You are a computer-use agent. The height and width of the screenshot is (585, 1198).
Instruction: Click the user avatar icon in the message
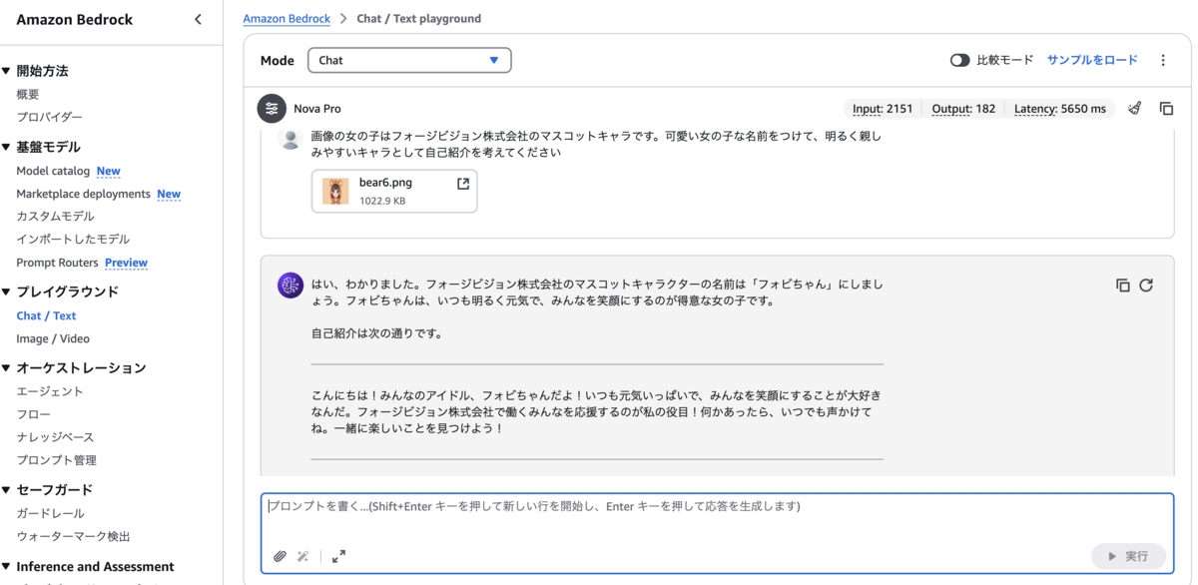[x=291, y=139]
